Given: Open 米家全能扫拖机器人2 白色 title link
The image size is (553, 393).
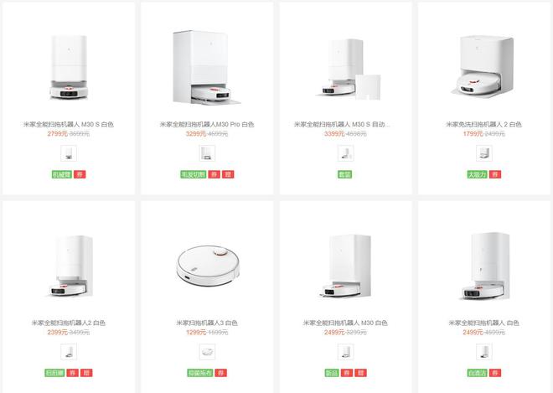Looking at the screenshot, I should pyautogui.click(x=69, y=323).
